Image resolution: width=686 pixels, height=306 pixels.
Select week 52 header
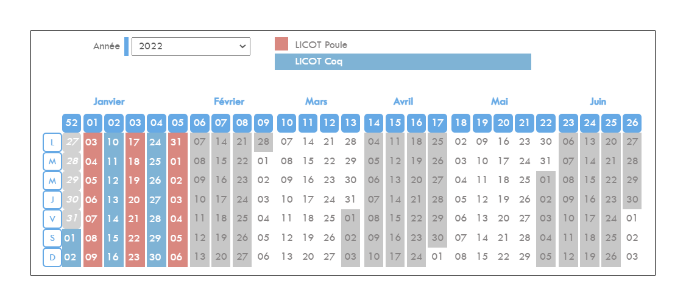pos(71,123)
